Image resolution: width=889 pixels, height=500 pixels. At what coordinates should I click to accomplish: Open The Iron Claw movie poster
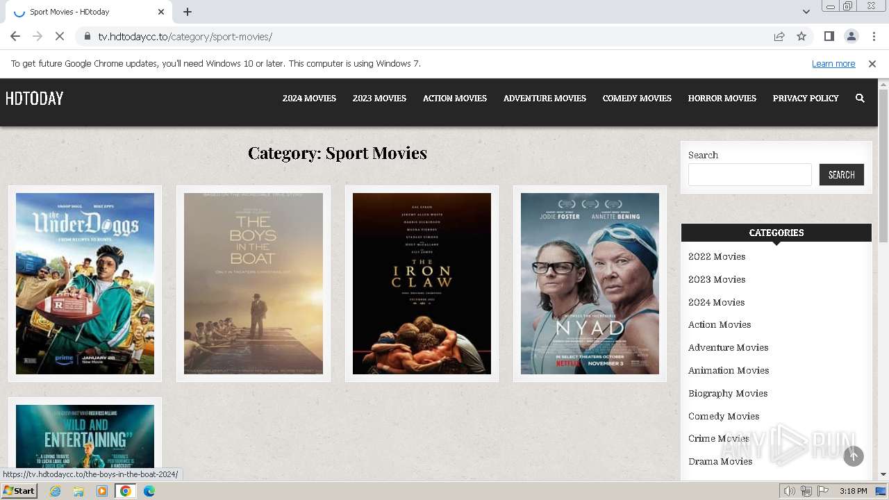pyautogui.click(x=422, y=283)
